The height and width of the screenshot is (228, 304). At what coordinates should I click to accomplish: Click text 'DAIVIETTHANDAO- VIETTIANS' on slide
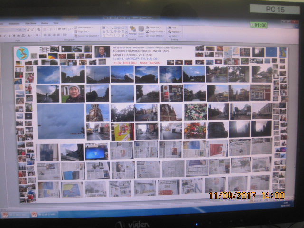132,55
